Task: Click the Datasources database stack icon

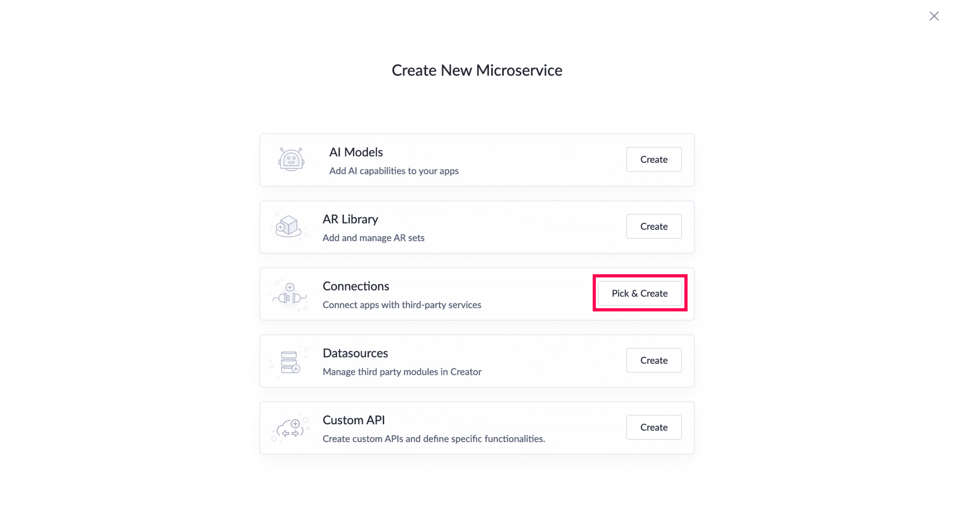Action: [x=290, y=362]
